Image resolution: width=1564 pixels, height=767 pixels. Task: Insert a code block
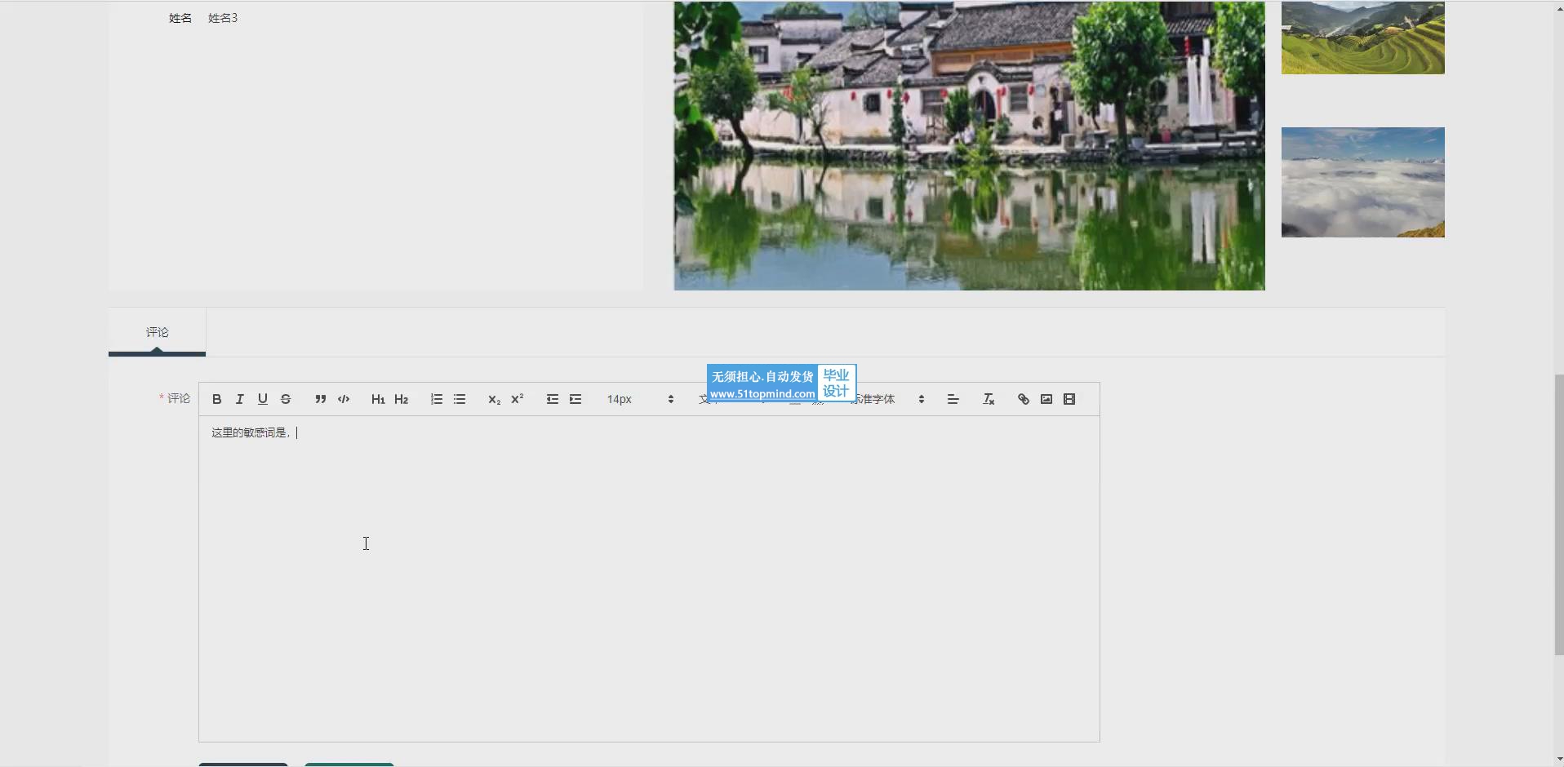coord(344,399)
